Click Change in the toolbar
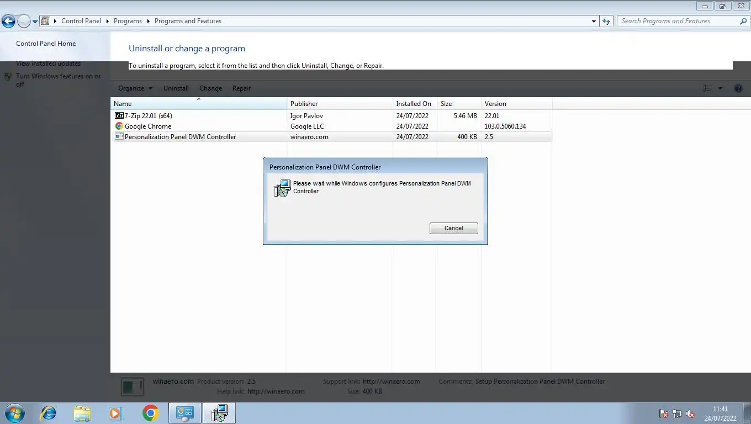This screenshot has height=424, width=751. pyautogui.click(x=210, y=88)
